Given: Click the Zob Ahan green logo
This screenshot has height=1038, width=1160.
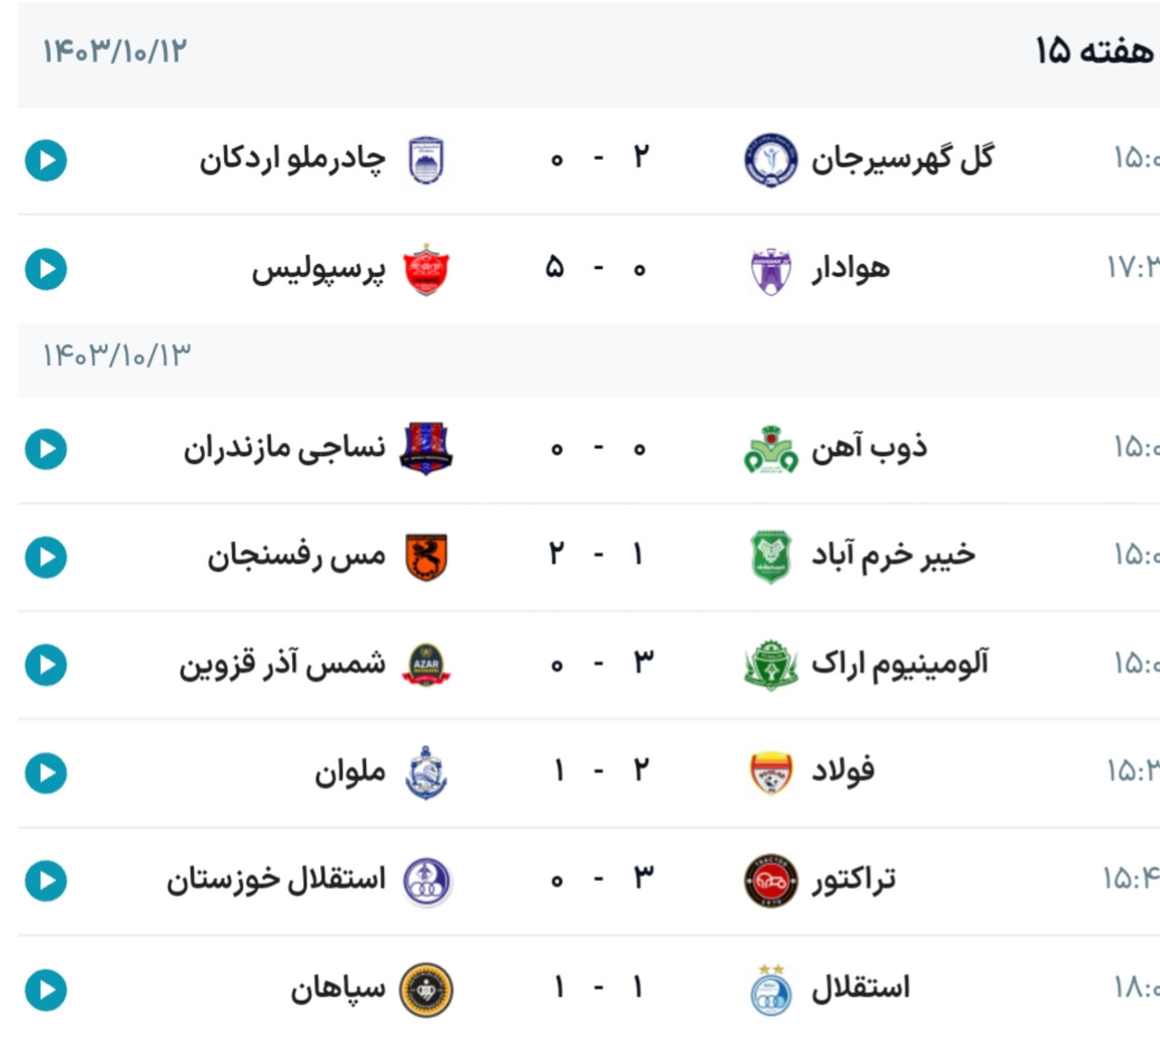Looking at the screenshot, I should [x=770, y=449].
